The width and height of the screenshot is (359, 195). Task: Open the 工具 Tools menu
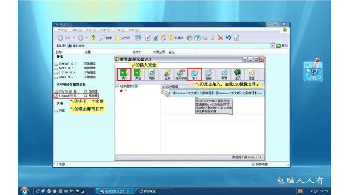(119, 30)
